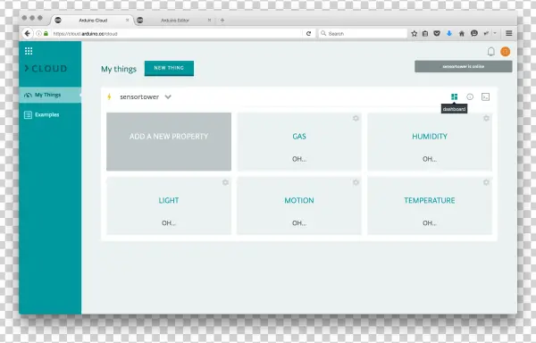Click the Pocket icon
The image size is (536, 343).
tap(437, 33)
